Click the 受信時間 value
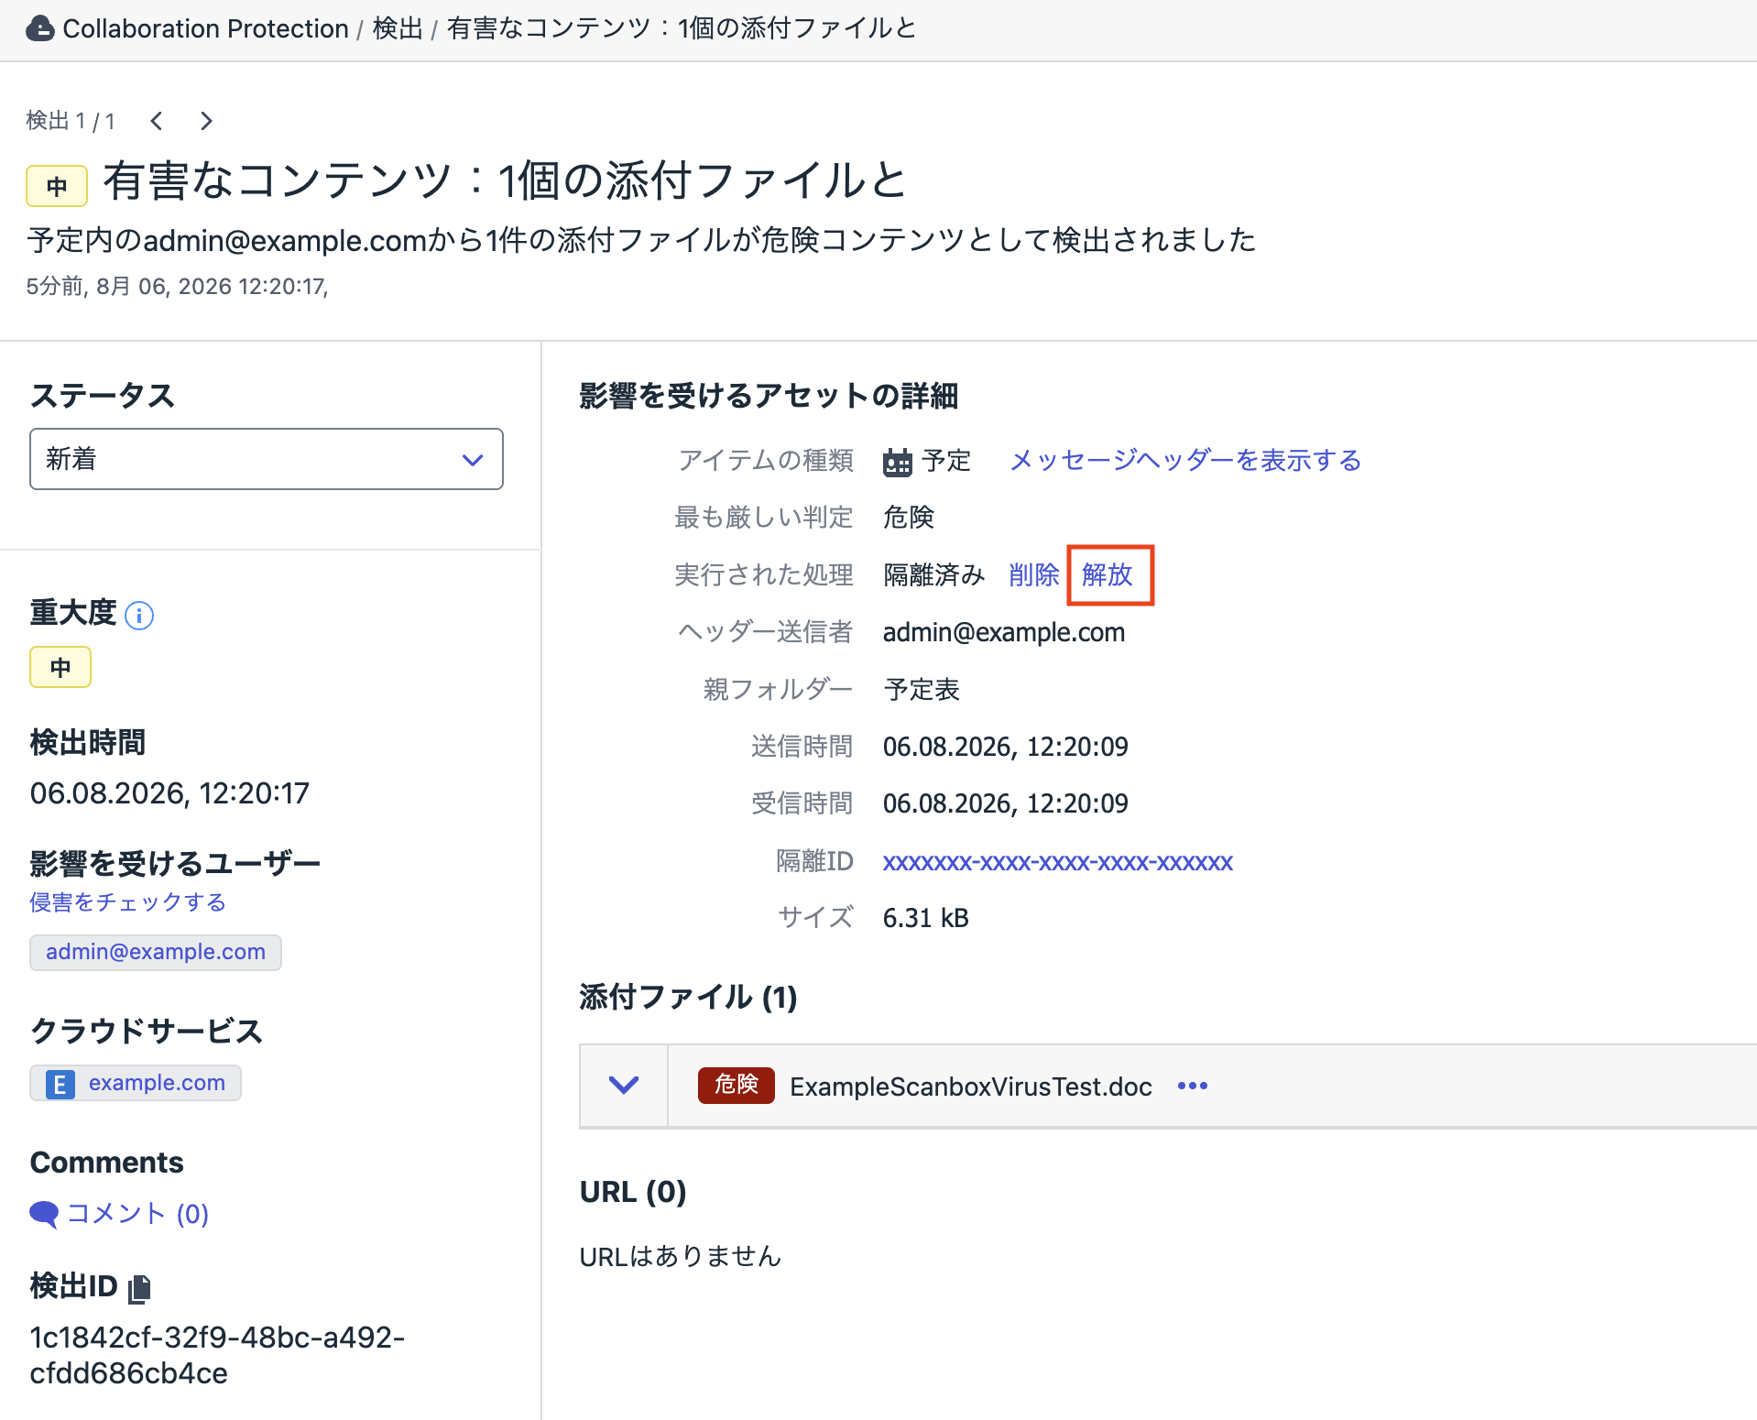The image size is (1757, 1420). [1006, 803]
